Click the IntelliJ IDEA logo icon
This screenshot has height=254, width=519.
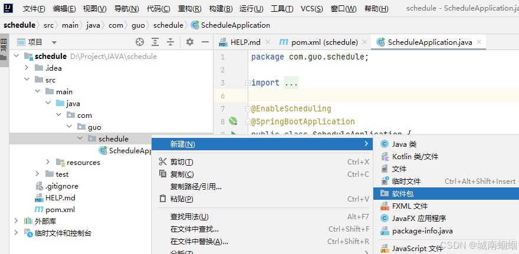(8, 8)
